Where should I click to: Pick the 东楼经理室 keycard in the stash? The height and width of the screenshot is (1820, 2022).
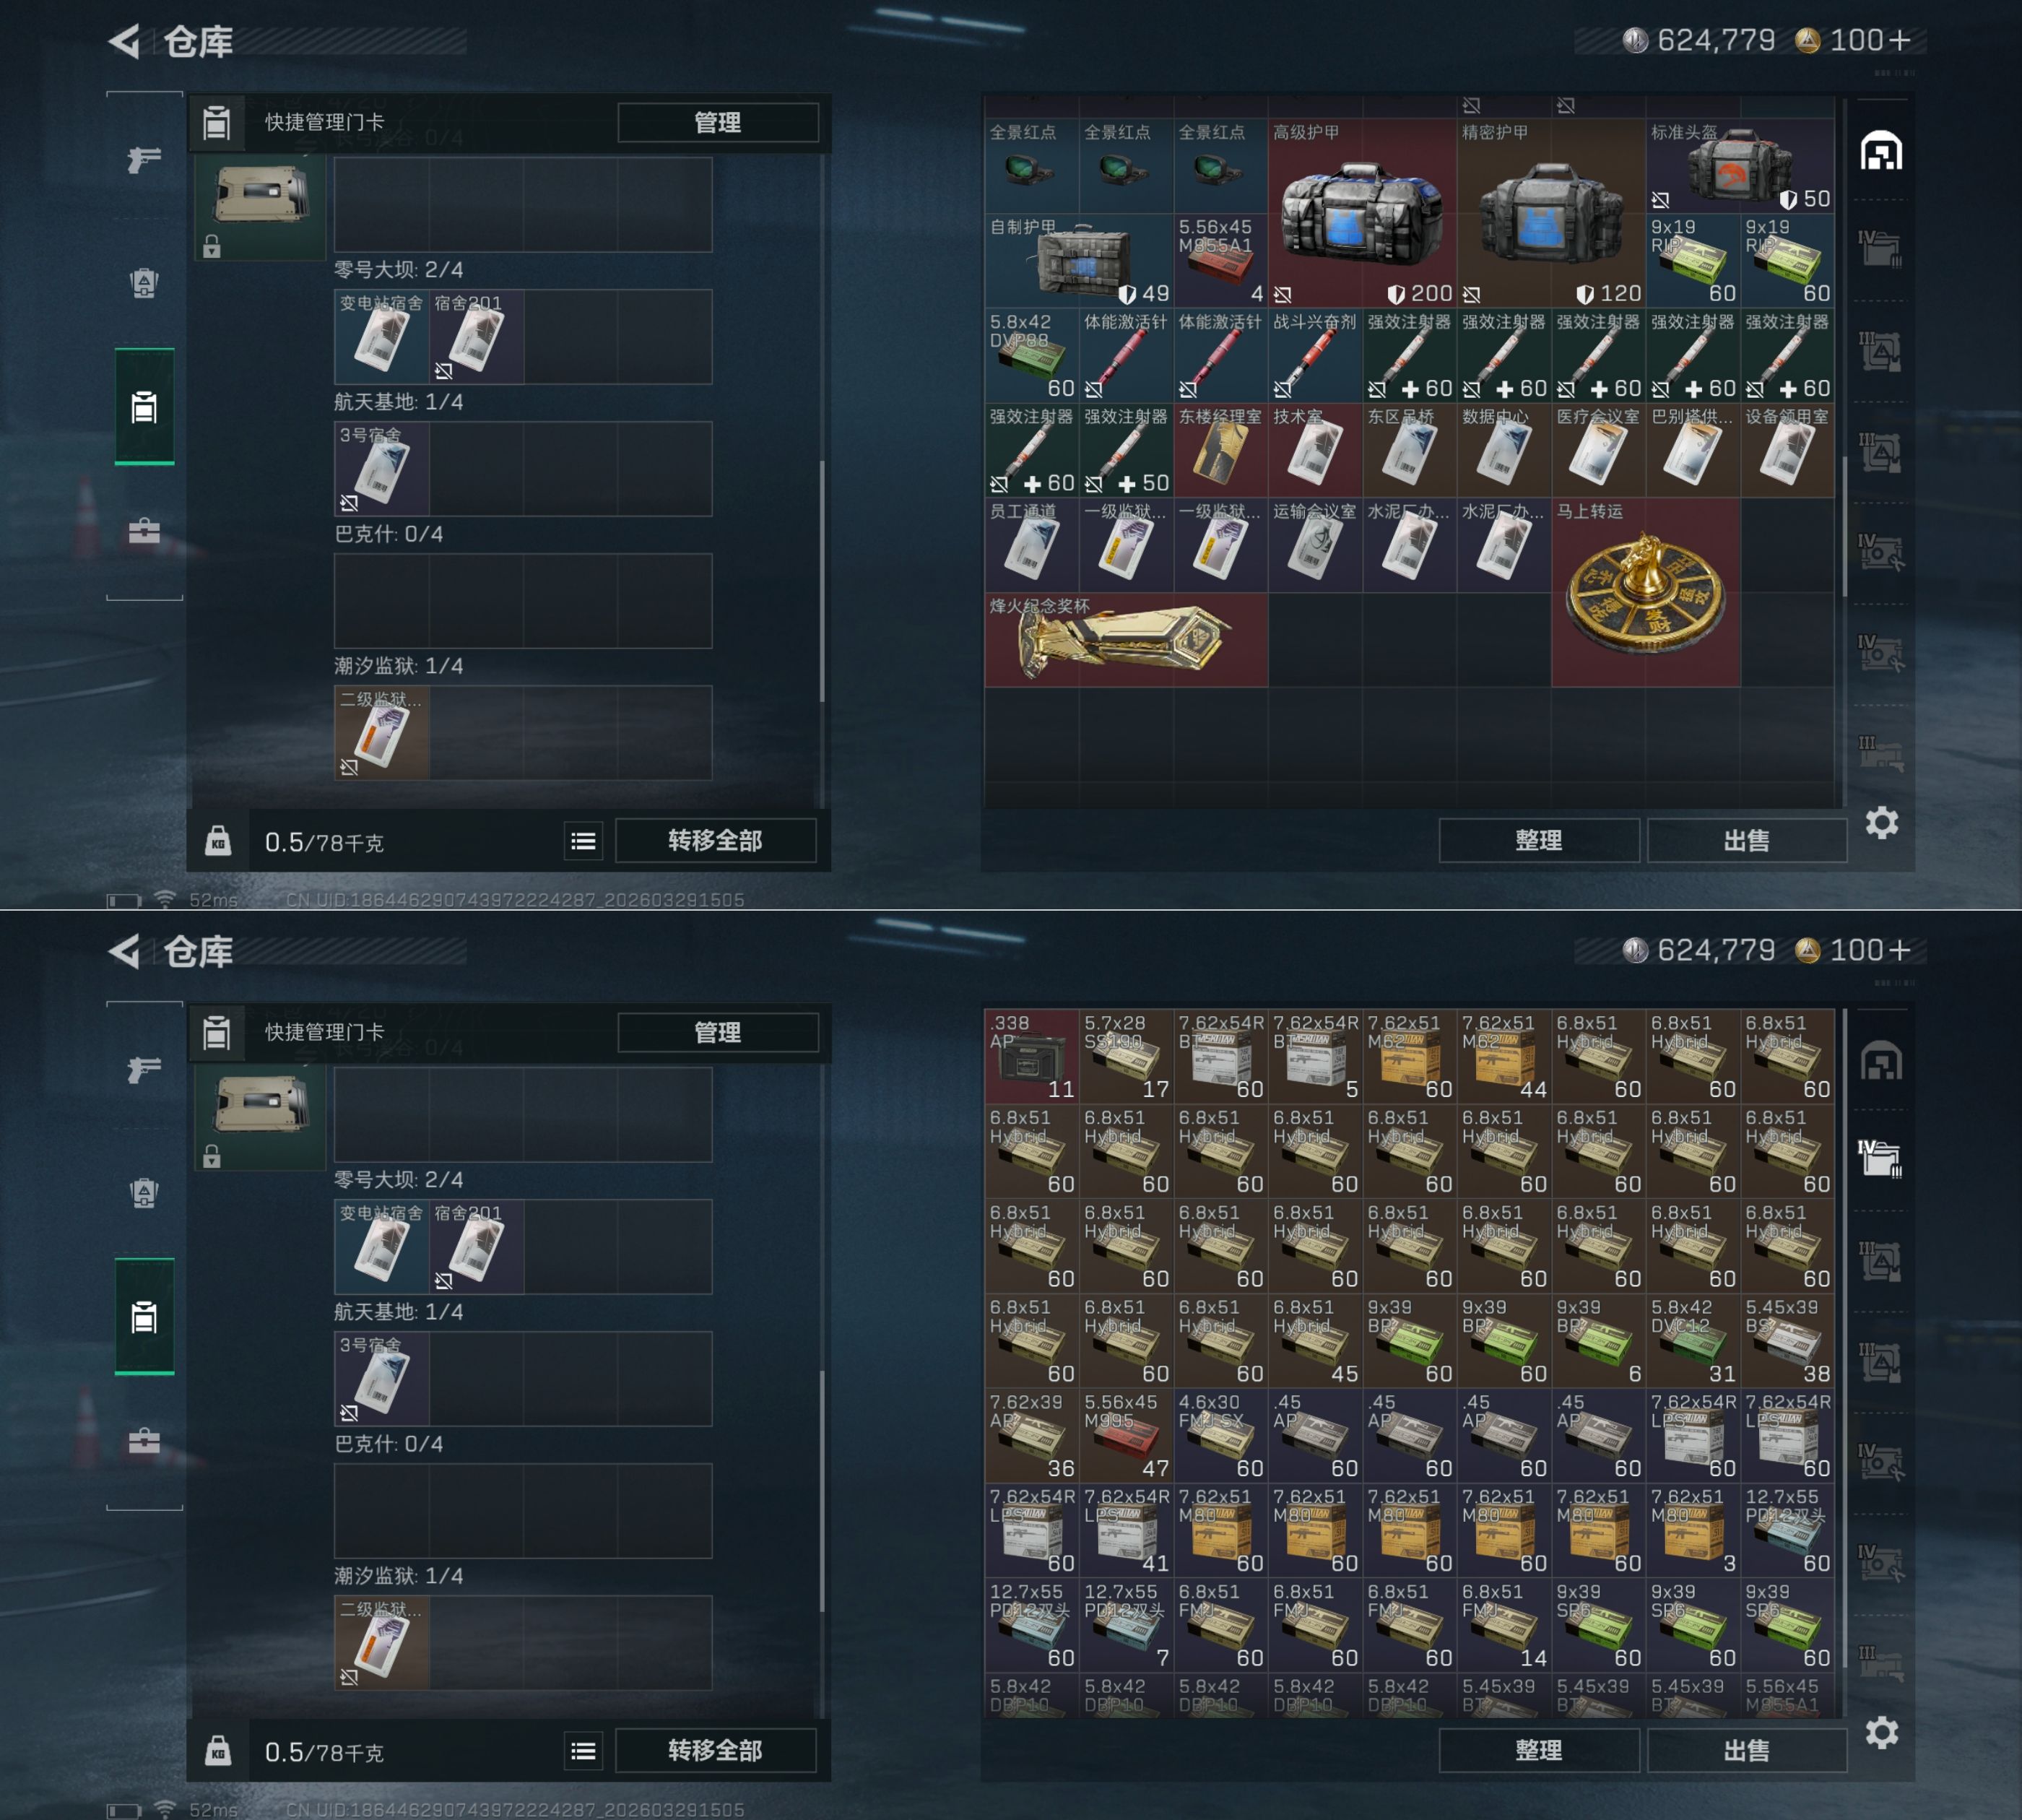click(x=1220, y=450)
